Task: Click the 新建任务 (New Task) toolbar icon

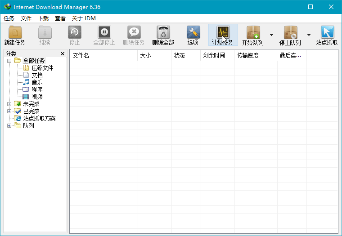Action: tap(15, 33)
